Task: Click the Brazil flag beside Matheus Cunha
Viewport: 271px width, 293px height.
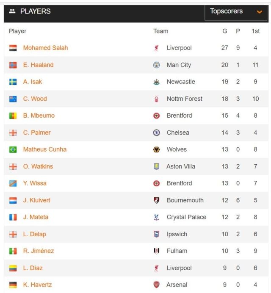Action: click(13, 149)
